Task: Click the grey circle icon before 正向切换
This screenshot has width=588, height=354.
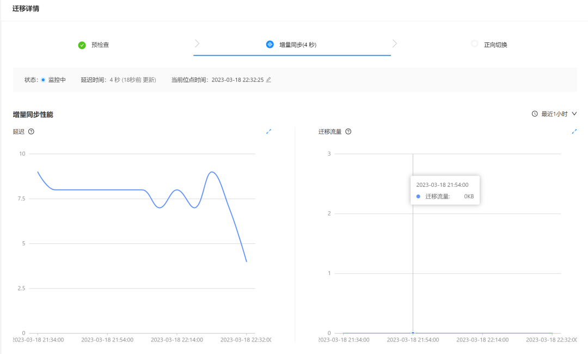Action: tap(474, 44)
